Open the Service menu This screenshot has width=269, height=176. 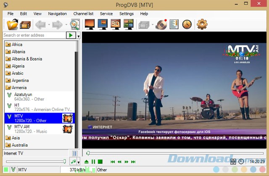coord(106,13)
